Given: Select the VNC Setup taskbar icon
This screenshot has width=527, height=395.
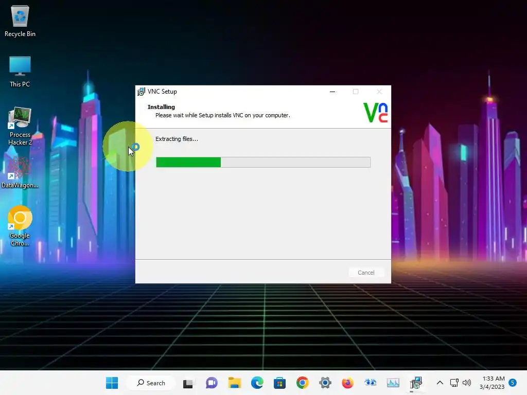Looking at the screenshot, I should (x=416, y=383).
